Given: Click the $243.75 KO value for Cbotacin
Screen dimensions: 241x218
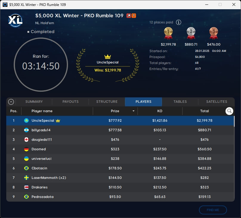Looking at the screenshot, I should (160, 168).
